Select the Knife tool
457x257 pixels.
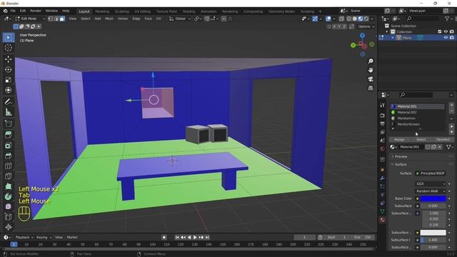(x=8, y=176)
